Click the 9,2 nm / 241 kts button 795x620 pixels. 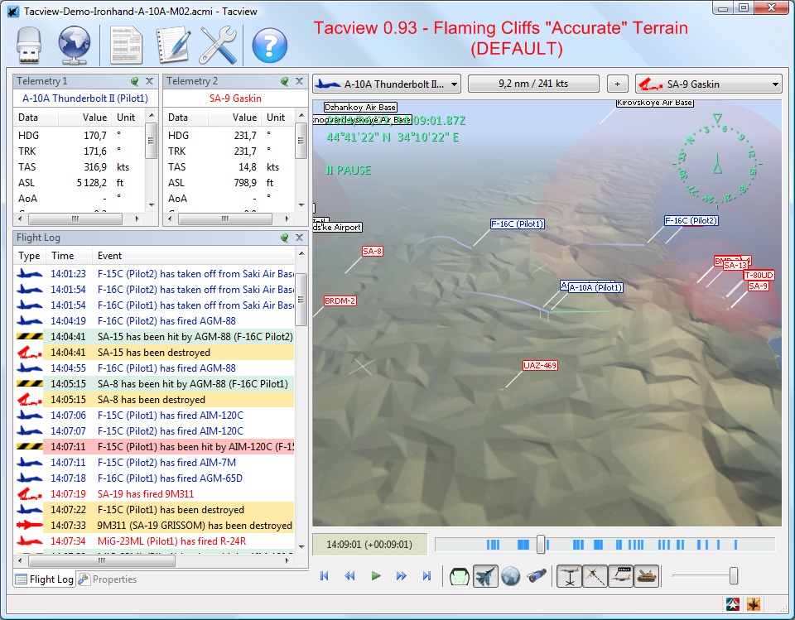(533, 84)
